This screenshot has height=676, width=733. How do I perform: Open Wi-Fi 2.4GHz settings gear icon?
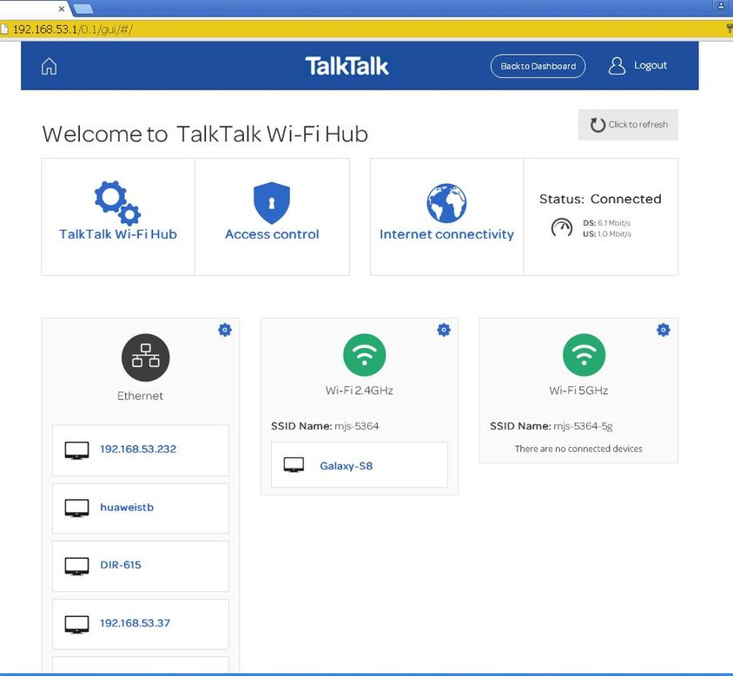(444, 330)
